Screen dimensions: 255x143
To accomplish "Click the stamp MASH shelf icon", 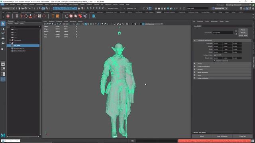I will click(x=30, y=16).
